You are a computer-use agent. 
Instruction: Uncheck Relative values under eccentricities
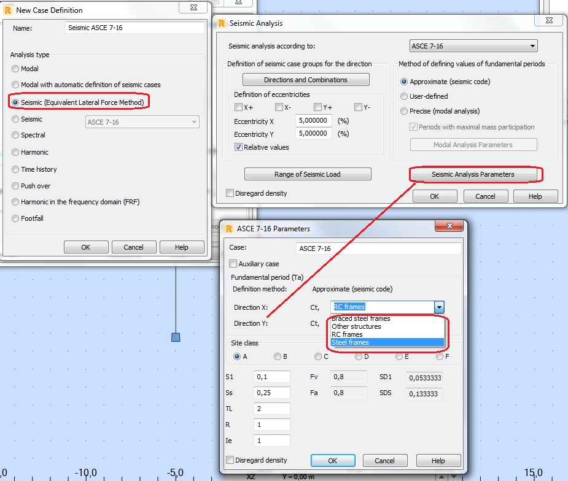239,147
